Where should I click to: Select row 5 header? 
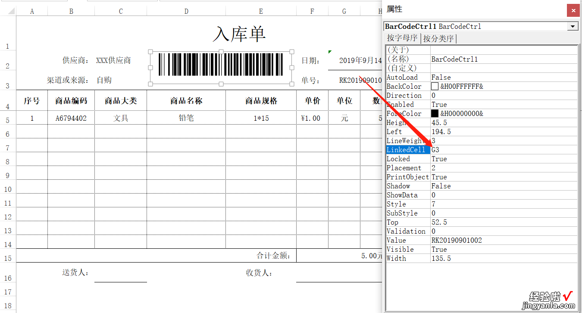(x=8, y=118)
